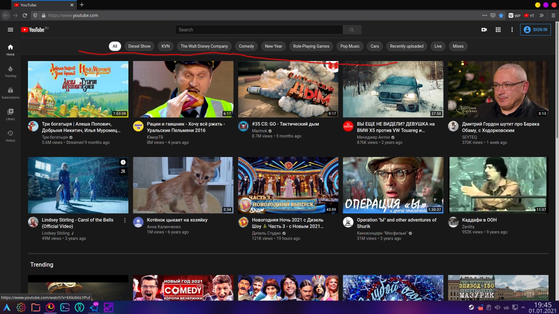Open '#35 CS: GO - Тактический дым' title
This screenshot has width=559, height=314.
tap(286, 124)
